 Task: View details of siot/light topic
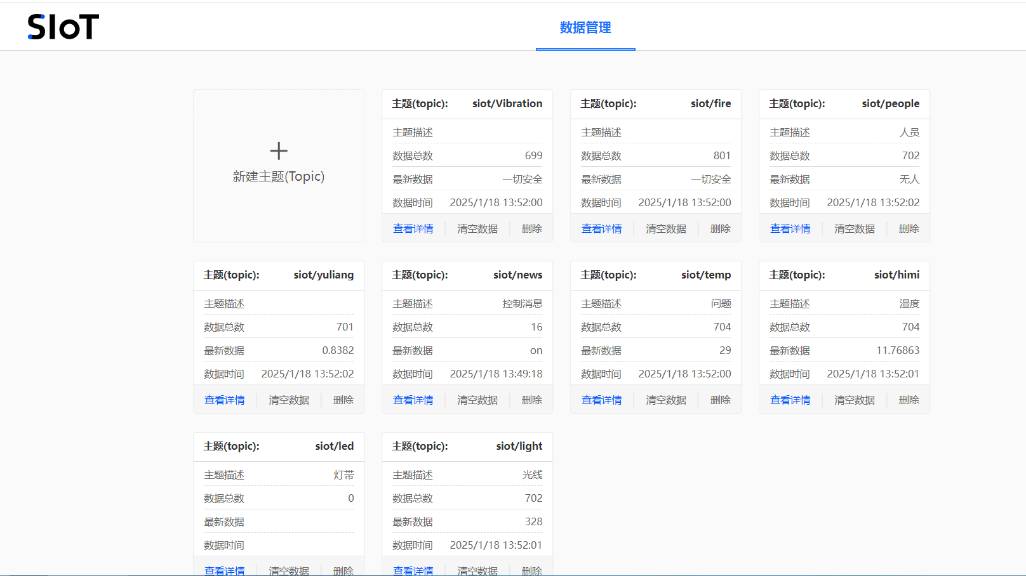(x=413, y=570)
